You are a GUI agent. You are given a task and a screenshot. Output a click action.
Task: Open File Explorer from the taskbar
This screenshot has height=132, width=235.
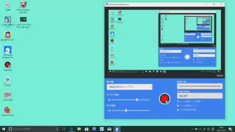(x=79, y=129)
